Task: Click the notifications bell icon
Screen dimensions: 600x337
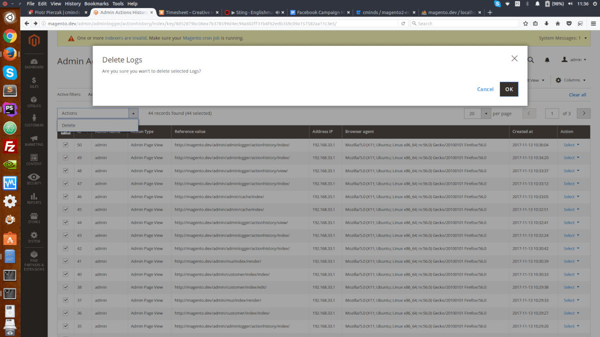Action: click(x=547, y=60)
